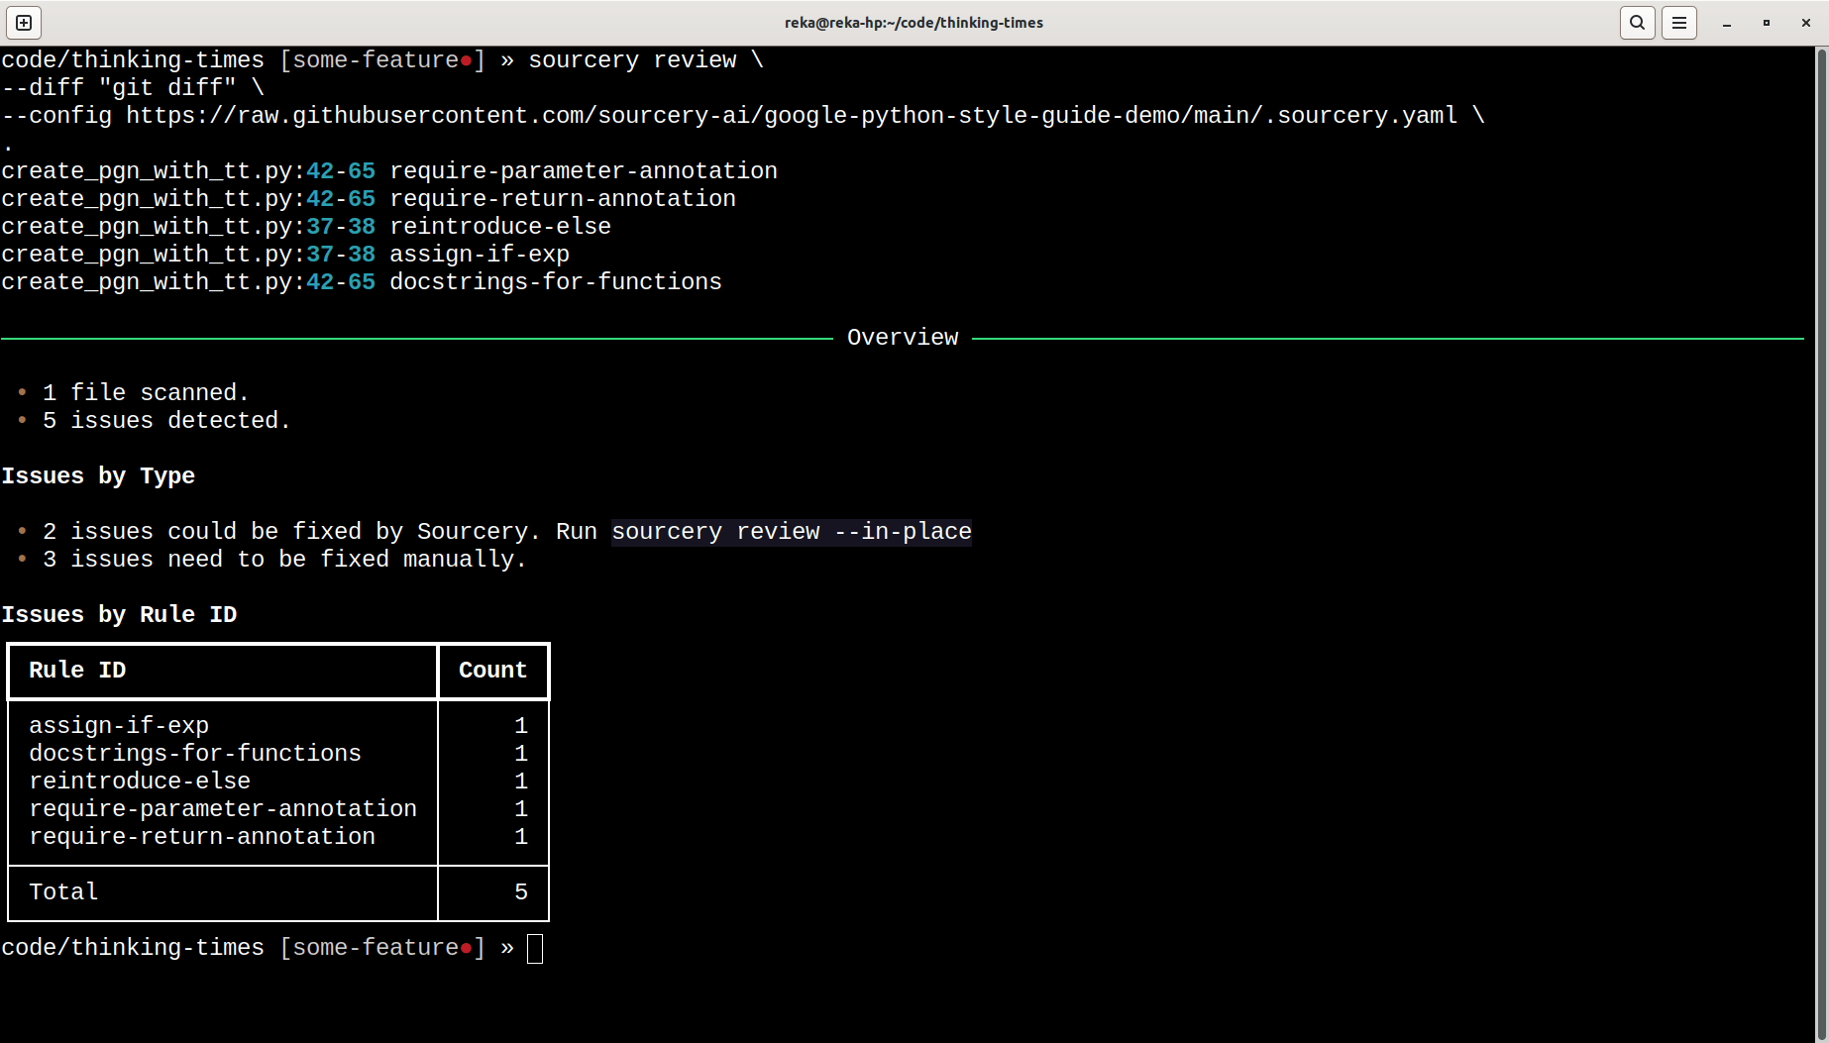Click the 'require-parameter-annotation' output line

tap(389, 171)
